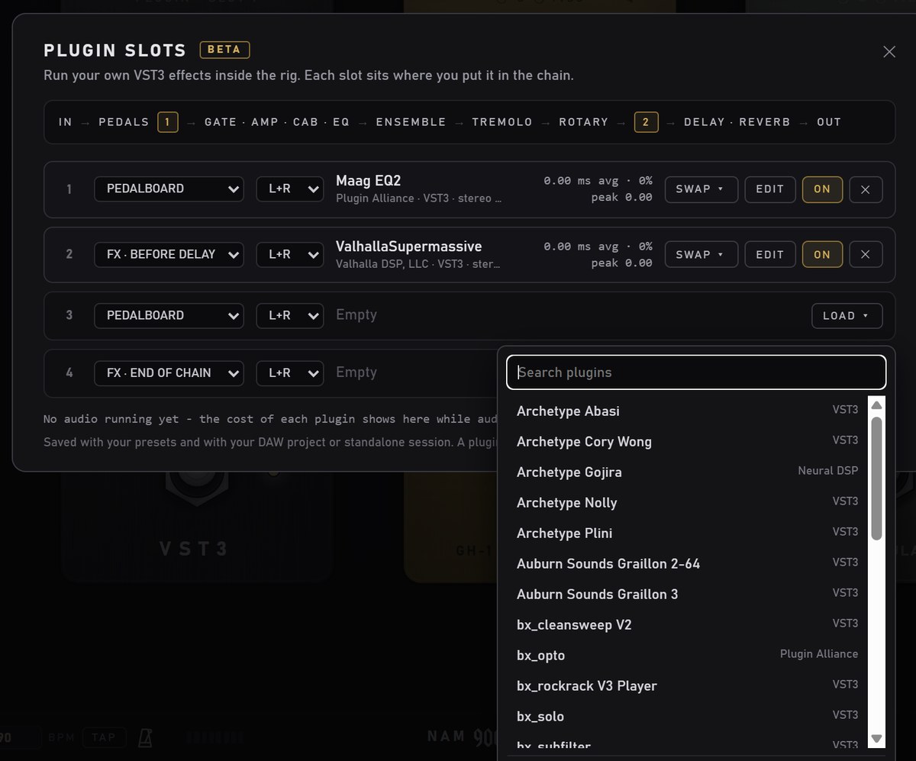This screenshot has width=916, height=761.
Task: Open slot 4 L+R channel dropdown
Action: click(290, 373)
